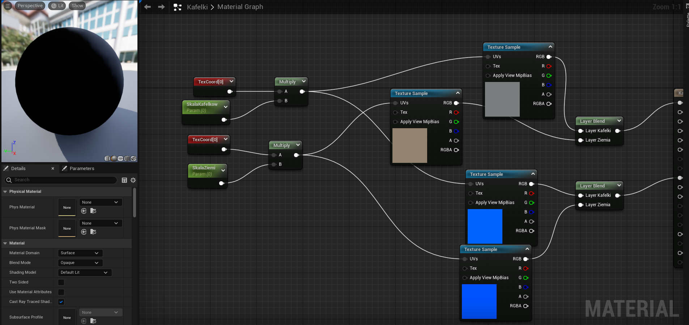
Task: Enable the Two Sided checkbox
Action: click(61, 282)
